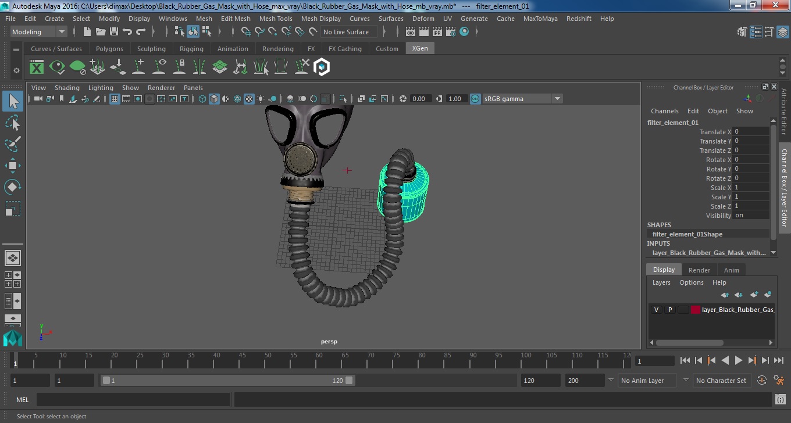
Task: Toggle the layer playback P box
Action: tap(669, 310)
